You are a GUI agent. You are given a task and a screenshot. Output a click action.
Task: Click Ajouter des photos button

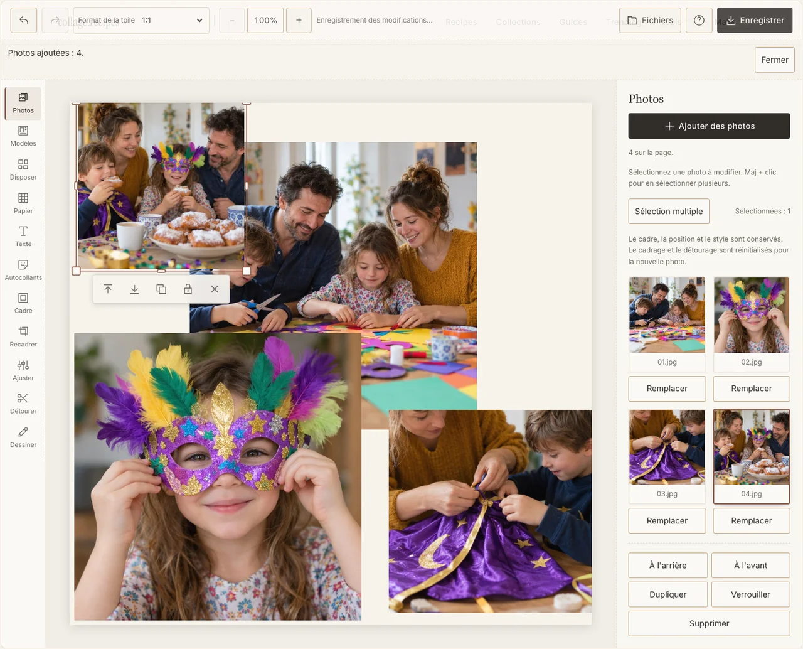(x=710, y=126)
